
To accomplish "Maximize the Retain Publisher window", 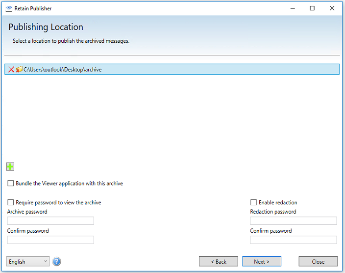I will coord(312,8).
